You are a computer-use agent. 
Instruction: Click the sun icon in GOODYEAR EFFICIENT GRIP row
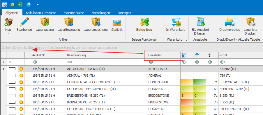[x=21, y=89]
